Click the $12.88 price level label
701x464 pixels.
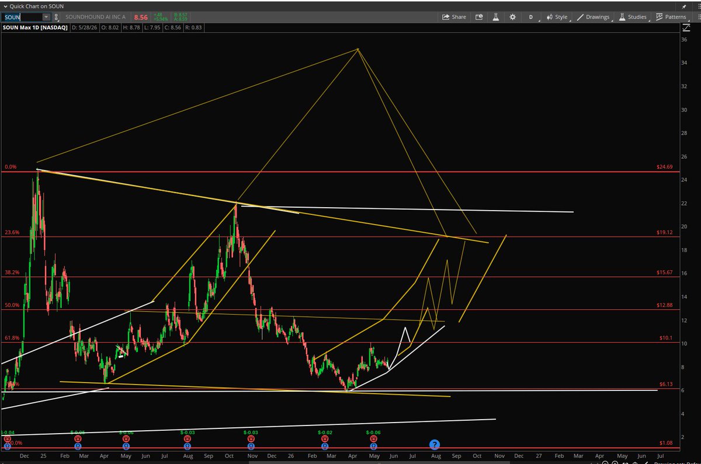pyautogui.click(x=665, y=305)
